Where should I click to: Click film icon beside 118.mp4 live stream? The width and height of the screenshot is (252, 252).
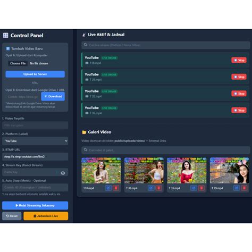[87, 63]
